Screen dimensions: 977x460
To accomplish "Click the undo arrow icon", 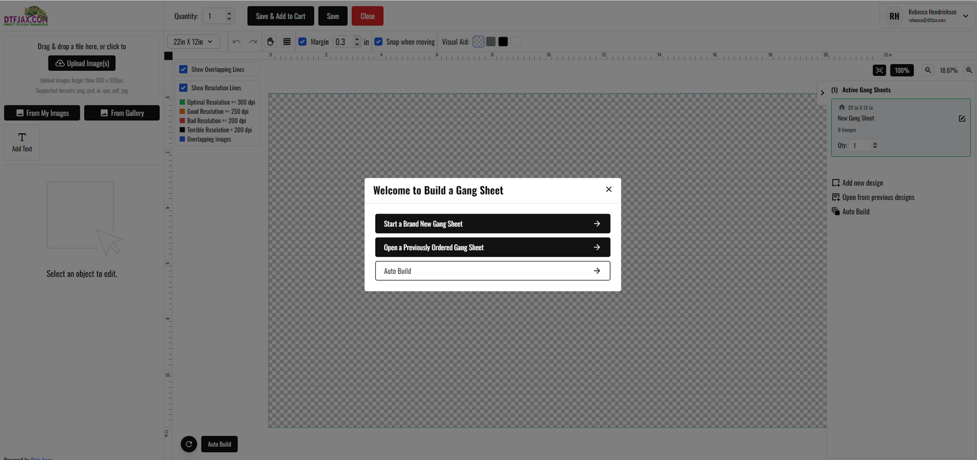I will (x=237, y=42).
